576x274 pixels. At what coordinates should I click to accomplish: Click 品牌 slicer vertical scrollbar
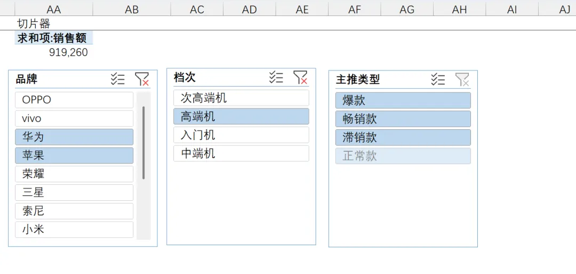click(143, 143)
